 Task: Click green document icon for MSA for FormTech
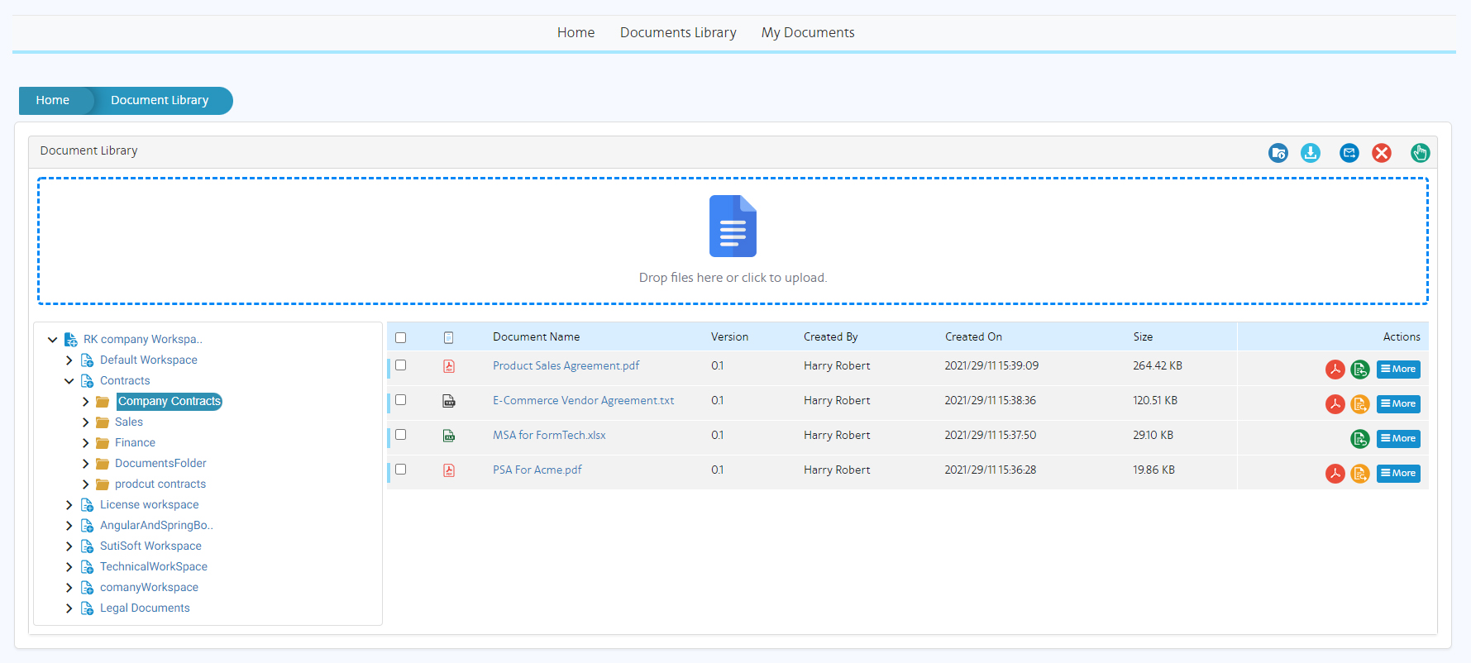coord(1359,439)
